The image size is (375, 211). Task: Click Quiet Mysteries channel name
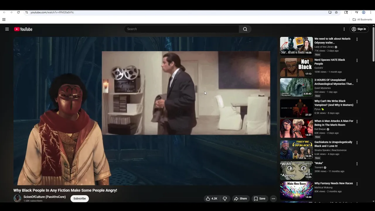(323, 88)
